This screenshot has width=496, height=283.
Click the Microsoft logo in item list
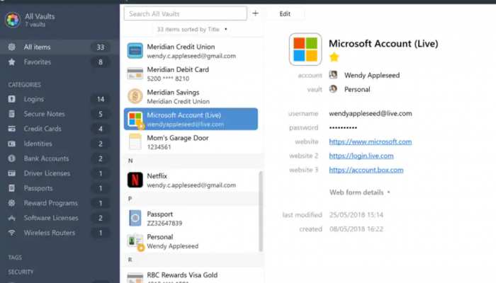coord(135,120)
